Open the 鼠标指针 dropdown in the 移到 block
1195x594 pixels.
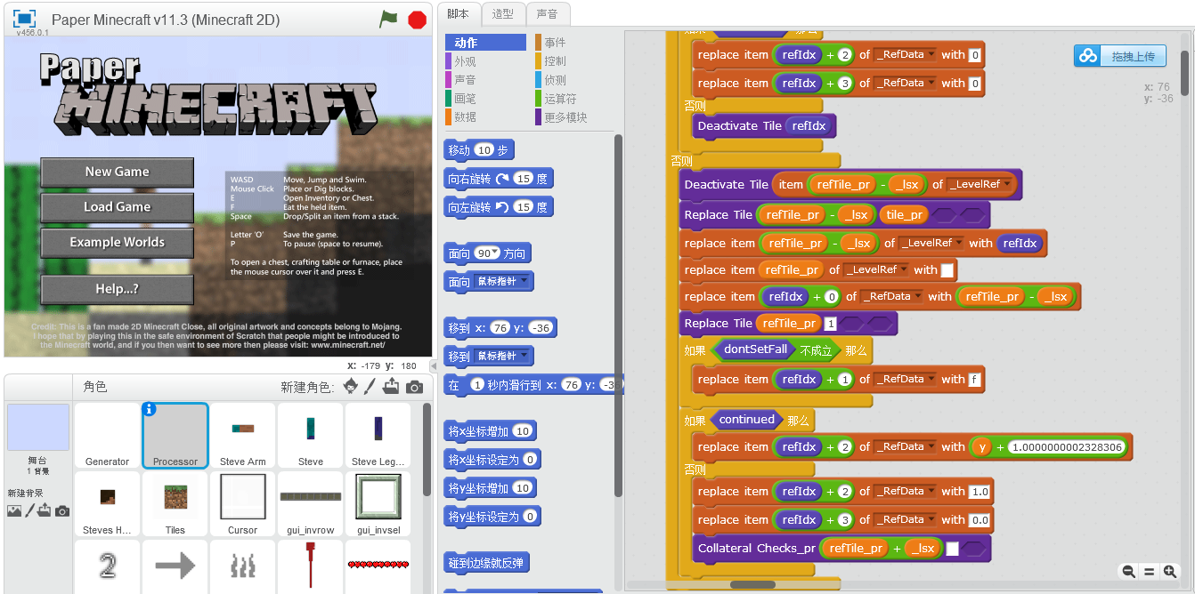525,356
